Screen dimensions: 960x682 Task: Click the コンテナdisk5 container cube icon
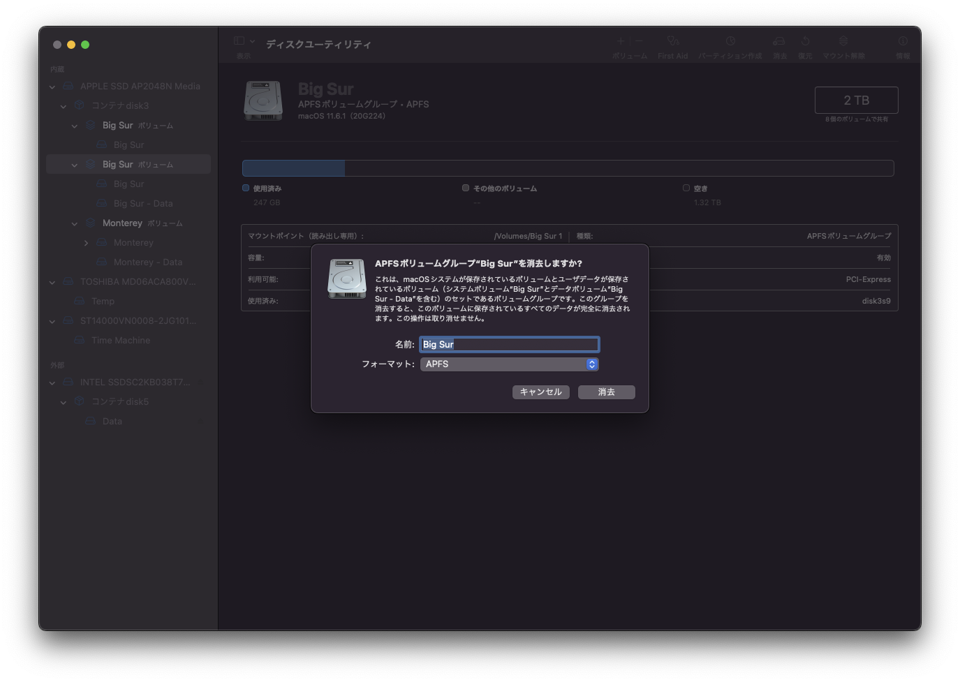coord(80,401)
